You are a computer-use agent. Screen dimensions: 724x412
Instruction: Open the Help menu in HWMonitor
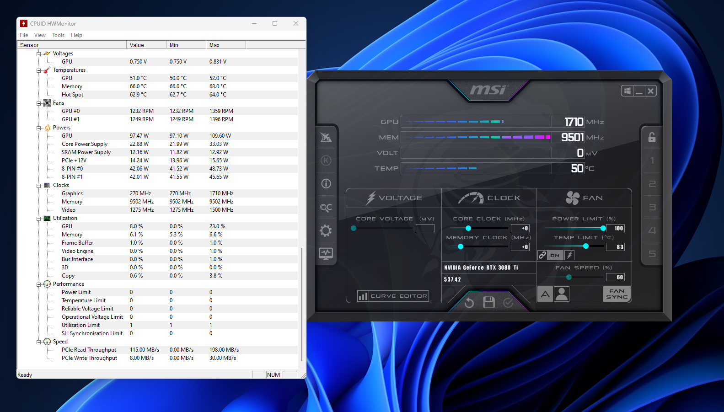coord(76,35)
